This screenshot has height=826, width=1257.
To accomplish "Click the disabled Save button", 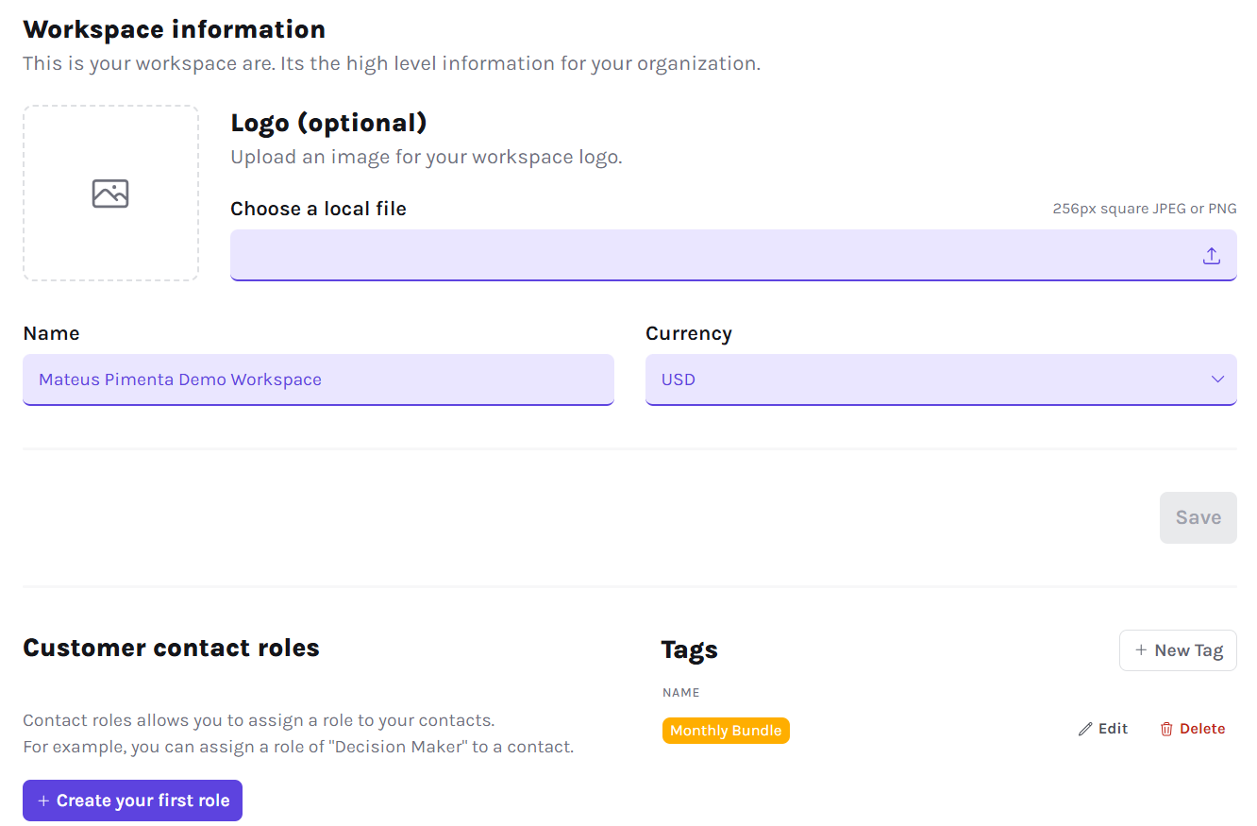I will point(1198,517).
